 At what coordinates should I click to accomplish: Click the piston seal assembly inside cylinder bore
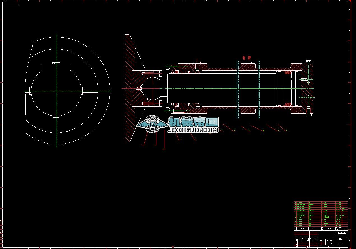[288, 88]
